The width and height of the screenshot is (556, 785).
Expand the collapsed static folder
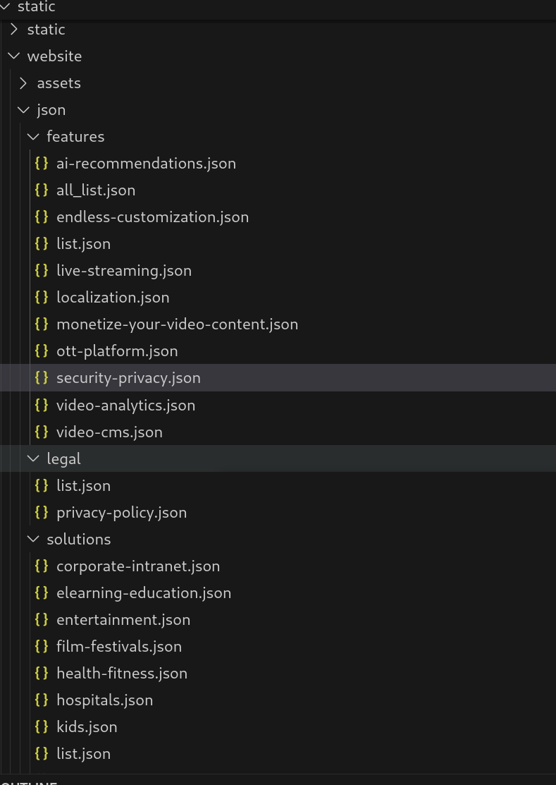(x=14, y=29)
